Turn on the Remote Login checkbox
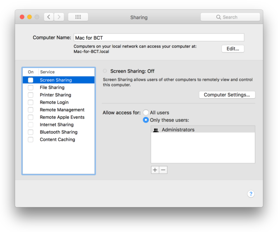278x232 pixels. point(31,102)
